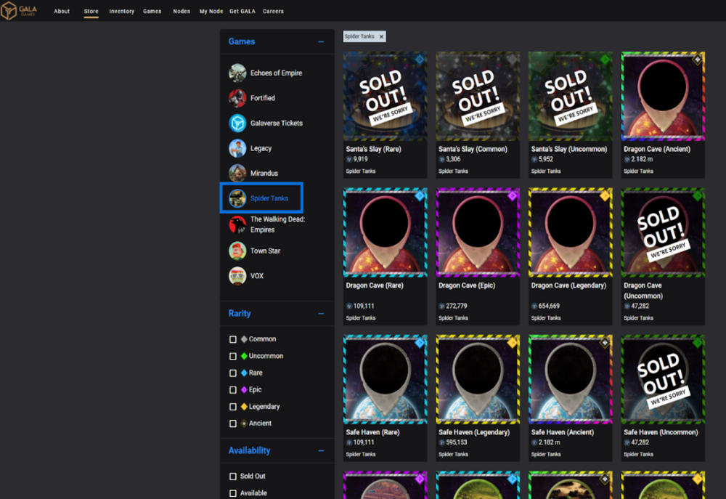Open the Dragon Cave (Ancient) thumbnail

[663, 97]
